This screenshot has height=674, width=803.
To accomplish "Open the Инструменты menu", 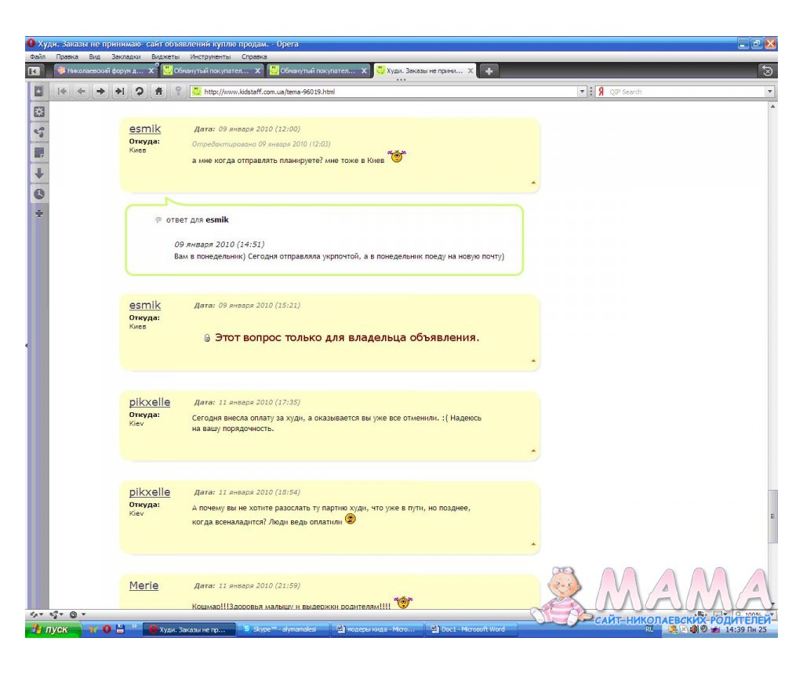I will point(209,57).
